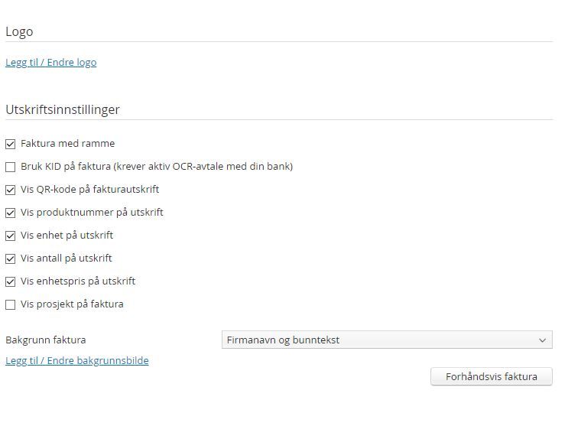The width and height of the screenshot is (565, 426).
Task: Click the Logo section heading
Action: 19,32
